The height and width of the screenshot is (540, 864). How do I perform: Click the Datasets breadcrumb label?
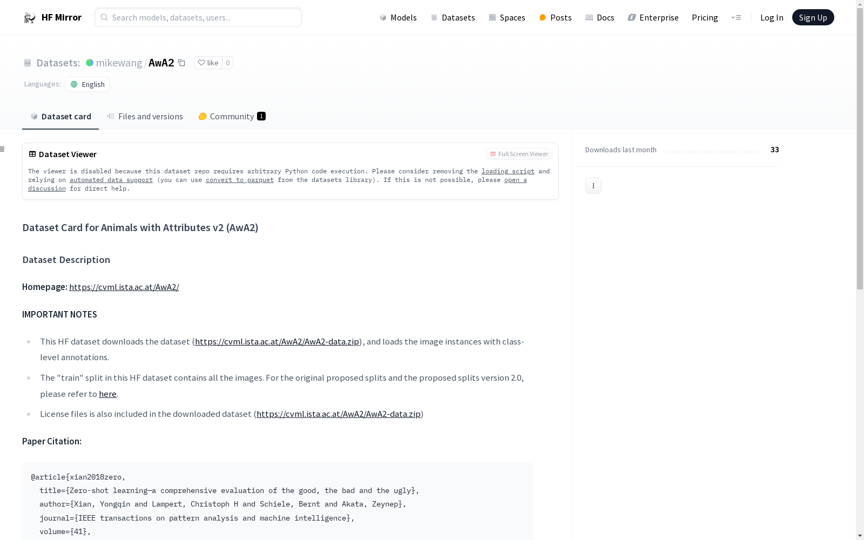pyautogui.click(x=58, y=63)
